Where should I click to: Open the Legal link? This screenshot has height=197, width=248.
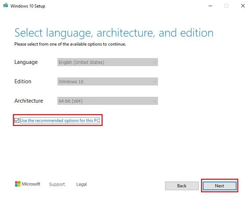[81, 184]
